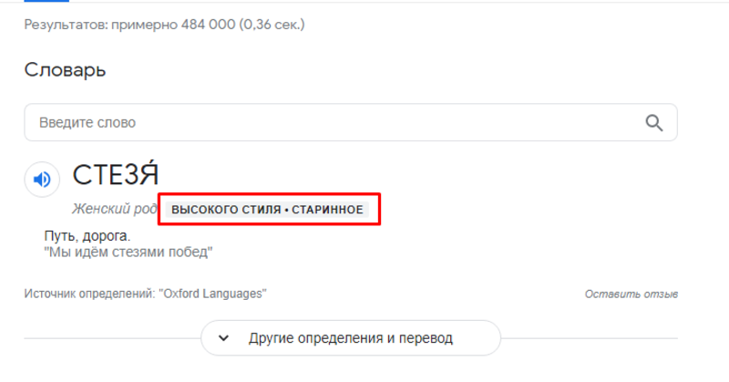Click the definition text 'Путь, дорога.'
Viewport: 729px width, 382px height.
tap(81, 236)
